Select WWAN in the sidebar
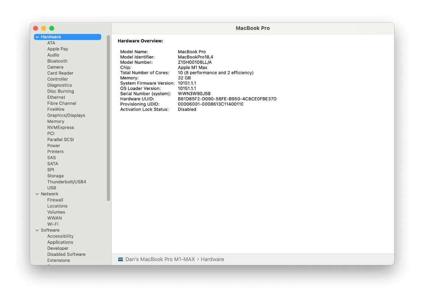Viewport: 424px width, 302px height. [x=55, y=218]
